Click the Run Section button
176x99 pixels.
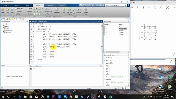[78, 10]
